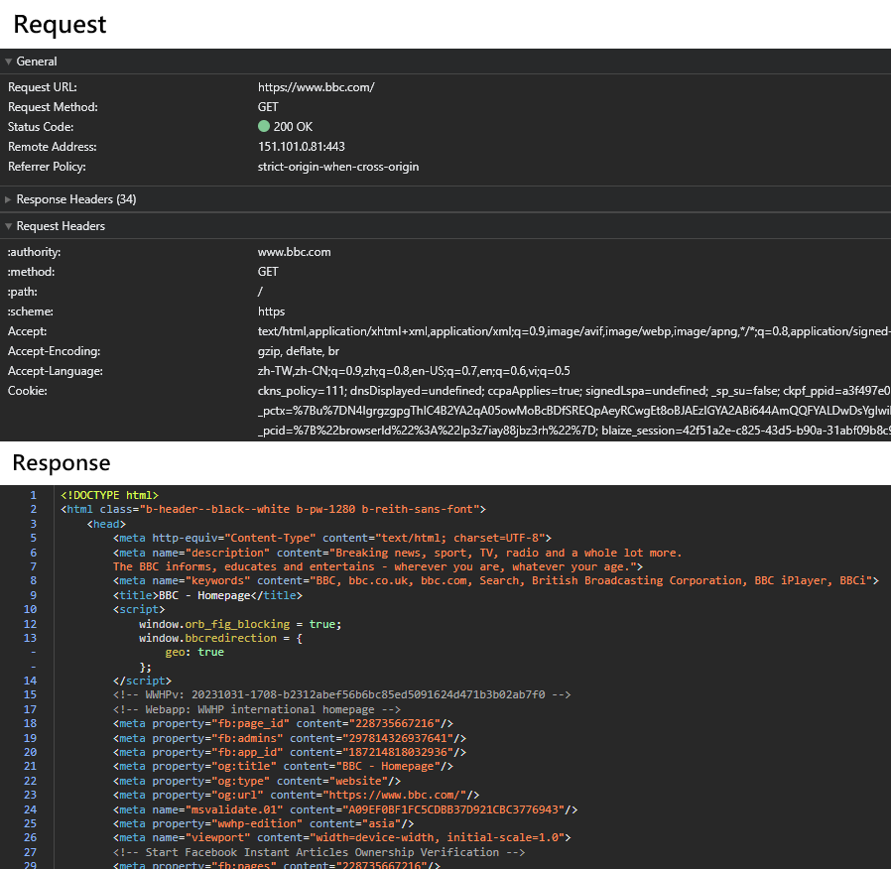Image resolution: width=891 pixels, height=869 pixels.
Task: Click the title BBC - Homepage line
Action: (208, 595)
